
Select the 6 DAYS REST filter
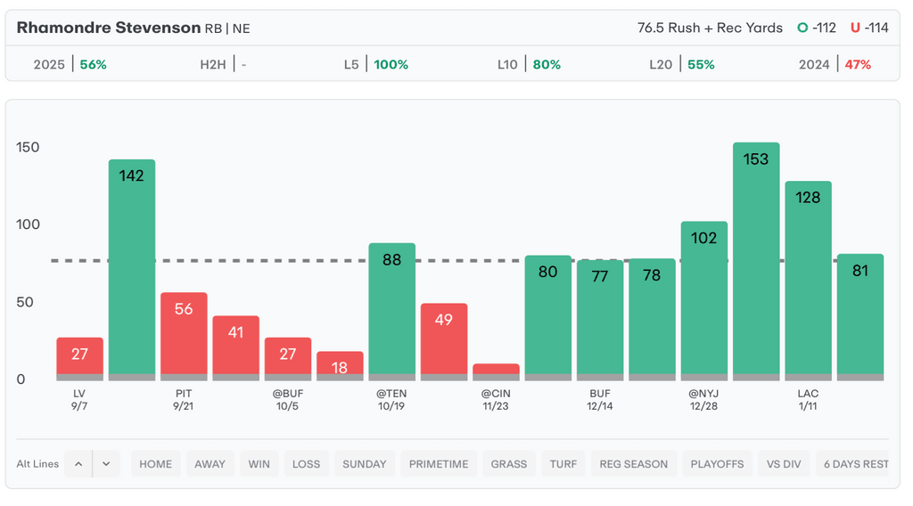pos(855,464)
